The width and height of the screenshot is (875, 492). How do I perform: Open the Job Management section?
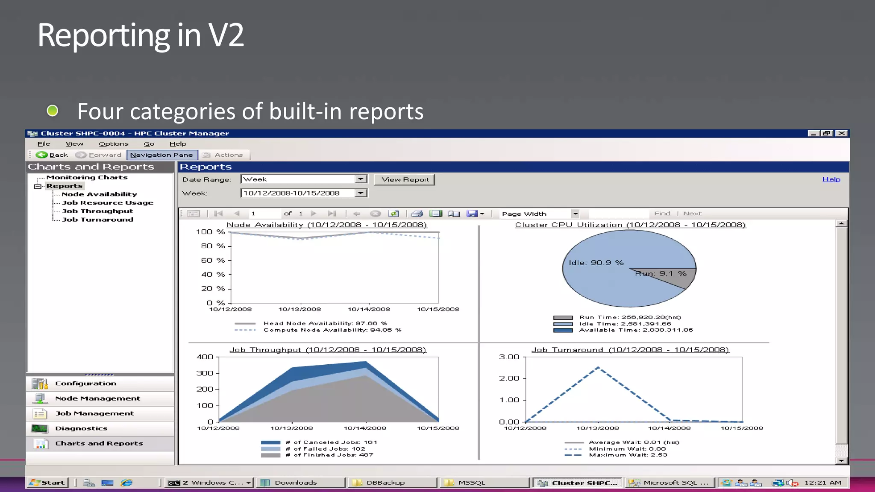pos(100,413)
